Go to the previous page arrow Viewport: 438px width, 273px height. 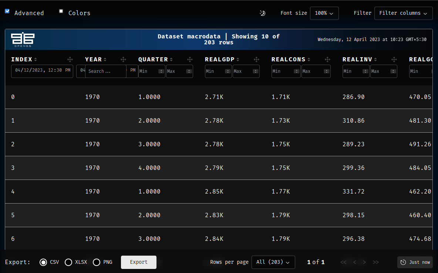[354, 262]
